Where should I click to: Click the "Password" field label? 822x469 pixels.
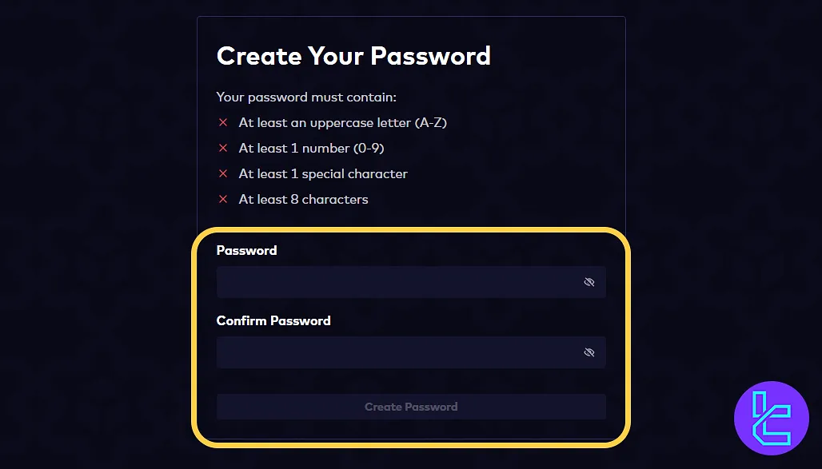point(246,250)
